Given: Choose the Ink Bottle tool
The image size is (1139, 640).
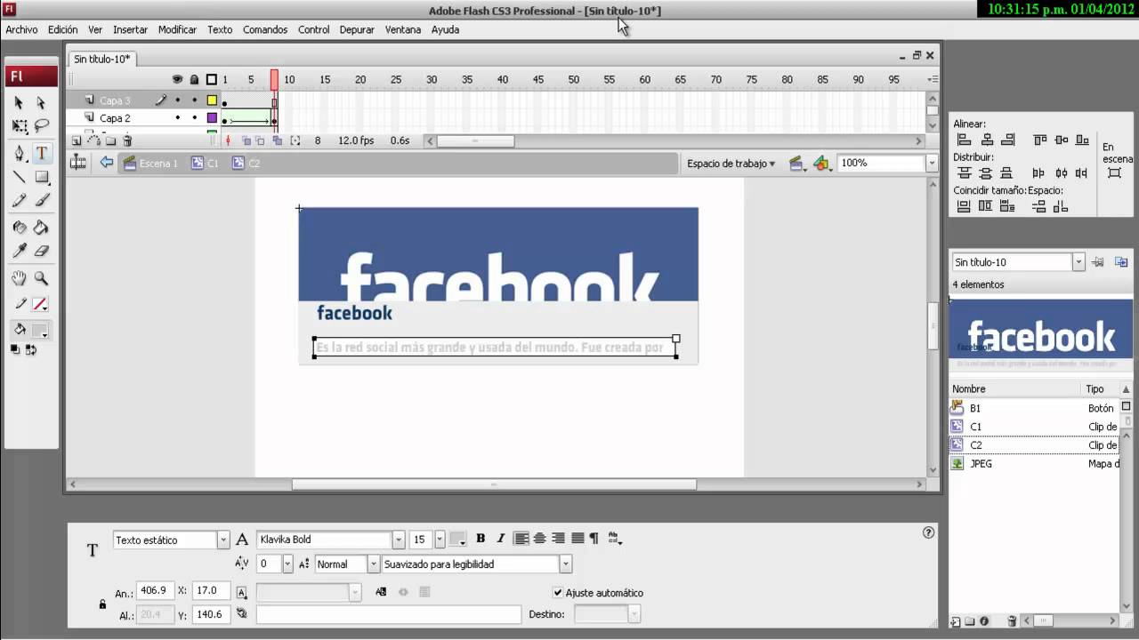Looking at the screenshot, I should [x=19, y=228].
